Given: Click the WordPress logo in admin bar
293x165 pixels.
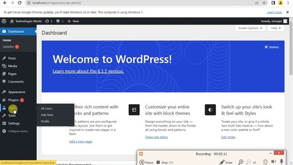Looking at the screenshot, I should click(4, 21).
